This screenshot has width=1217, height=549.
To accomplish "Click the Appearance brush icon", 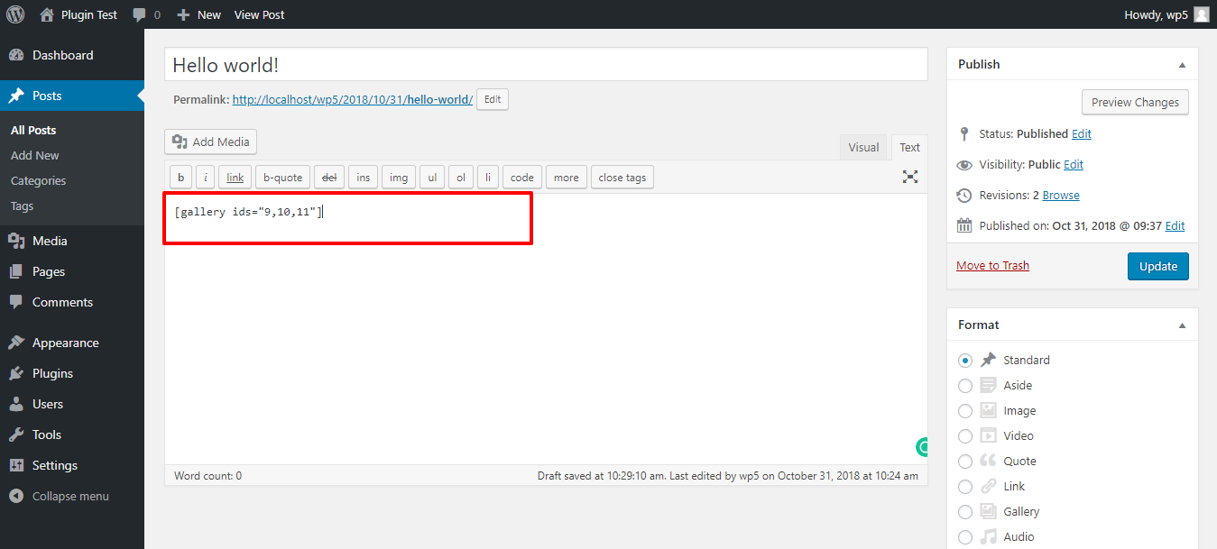I will [x=16, y=343].
